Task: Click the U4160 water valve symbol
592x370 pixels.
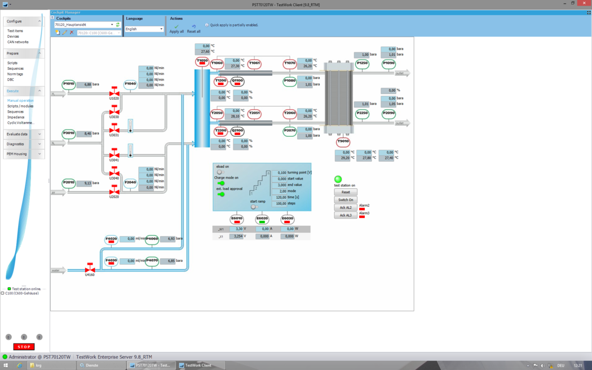Action: (90, 268)
